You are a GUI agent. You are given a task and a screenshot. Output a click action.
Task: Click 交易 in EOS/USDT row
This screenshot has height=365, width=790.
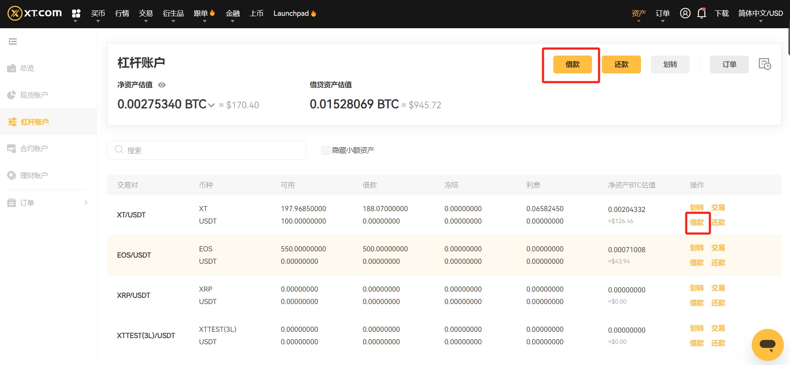[718, 248]
